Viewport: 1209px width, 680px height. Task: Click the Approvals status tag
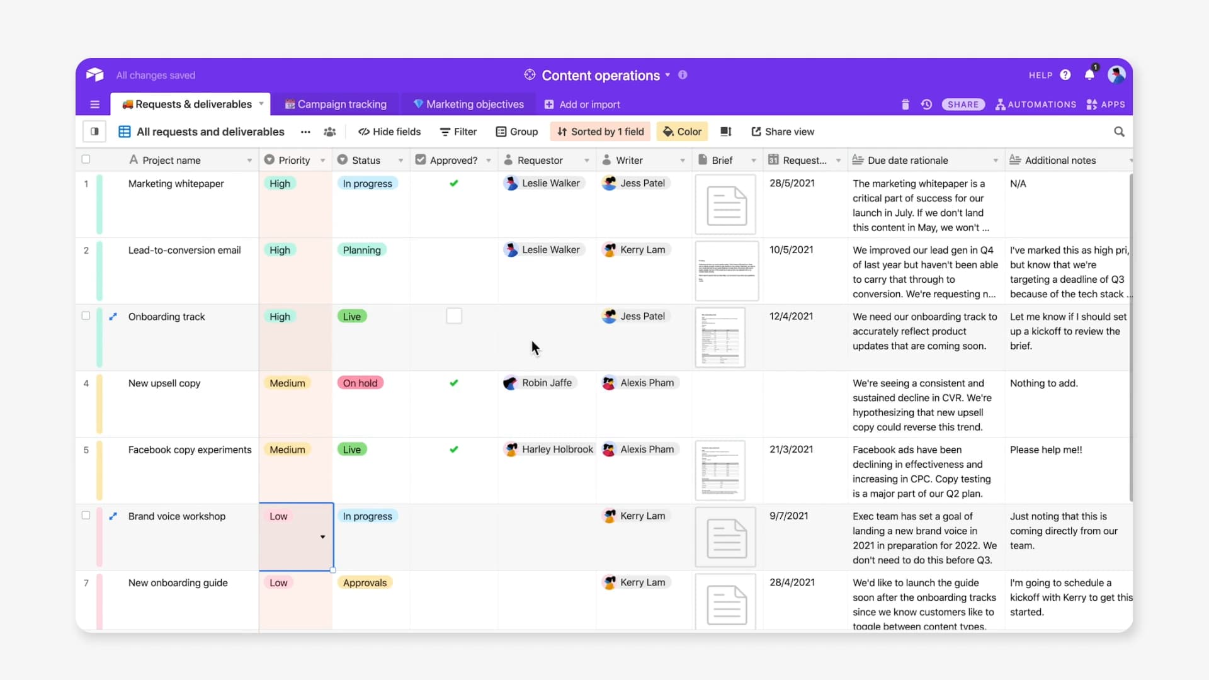(x=365, y=582)
